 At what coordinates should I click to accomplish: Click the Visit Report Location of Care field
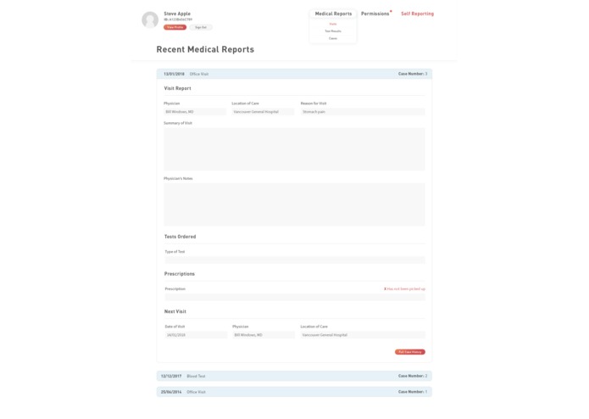[x=263, y=112]
